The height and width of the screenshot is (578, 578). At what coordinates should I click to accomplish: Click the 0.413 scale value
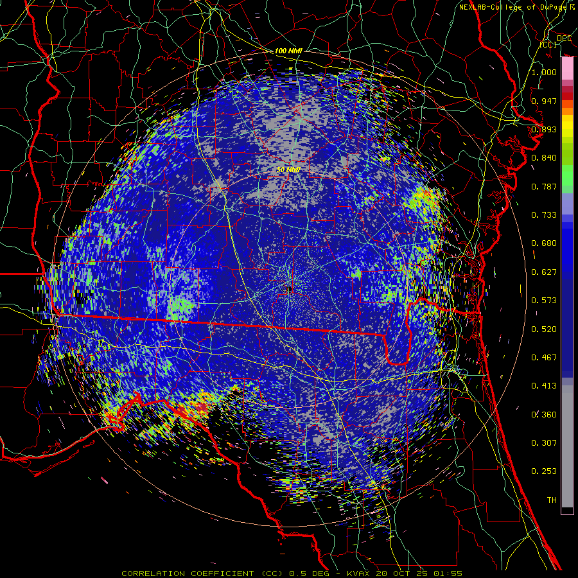544,386
